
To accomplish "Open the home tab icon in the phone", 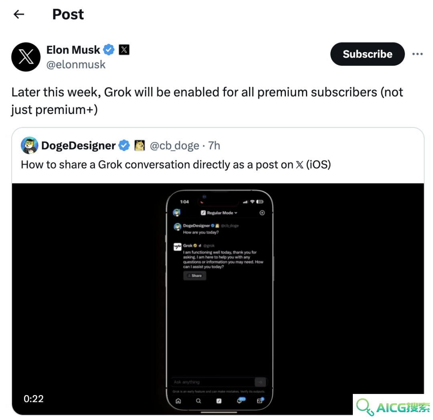I will point(178,401).
